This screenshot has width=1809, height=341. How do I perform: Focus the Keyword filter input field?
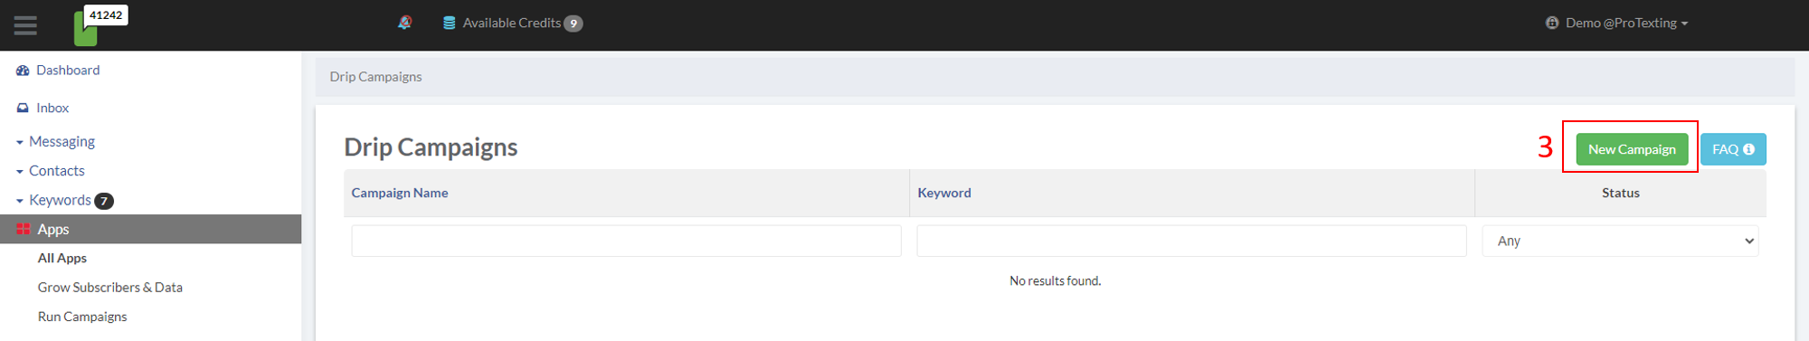pyautogui.click(x=1191, y=241)
